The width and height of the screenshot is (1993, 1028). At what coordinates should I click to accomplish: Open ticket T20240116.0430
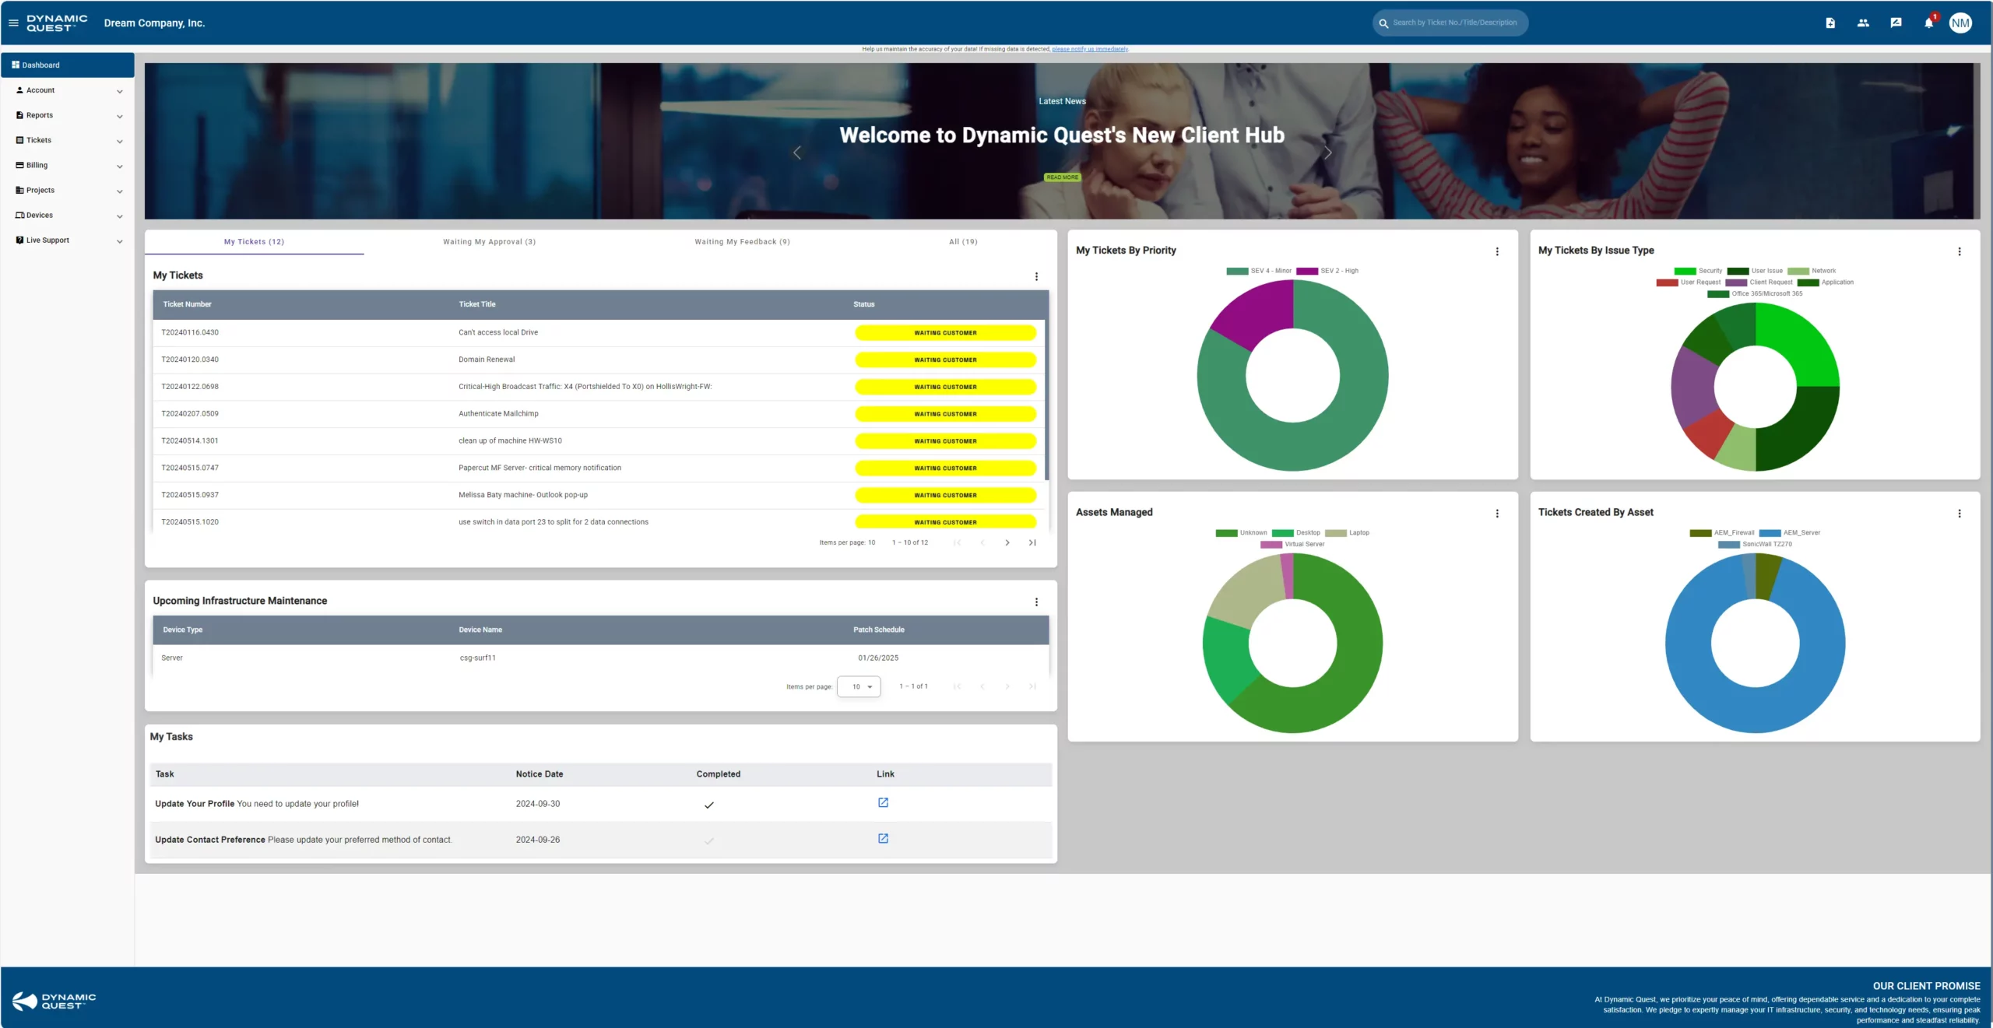[190, 332]
